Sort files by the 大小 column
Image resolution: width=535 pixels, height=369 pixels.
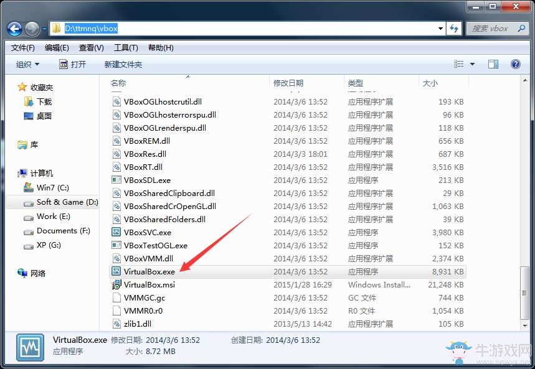(x=430, y=83)
